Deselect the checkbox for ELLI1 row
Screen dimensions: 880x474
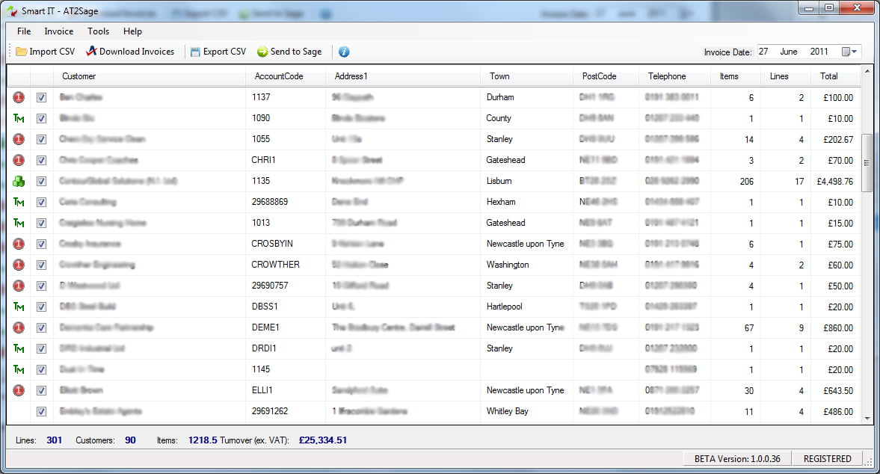tap(42, 390)
